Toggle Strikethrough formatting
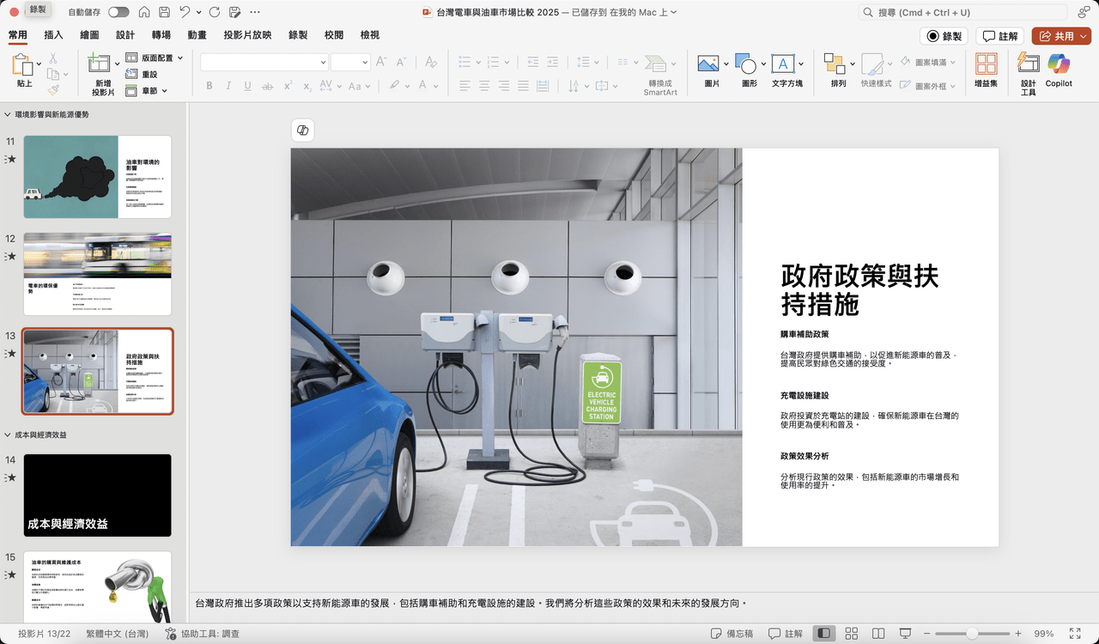Viewport: 1099px width, 644px height. [x=268, y=86]
